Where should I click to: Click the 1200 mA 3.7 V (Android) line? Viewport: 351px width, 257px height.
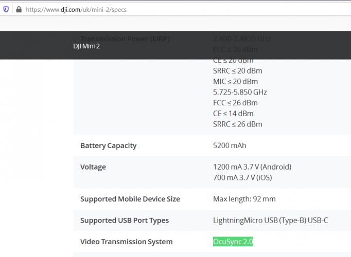[x=252, y=167]
